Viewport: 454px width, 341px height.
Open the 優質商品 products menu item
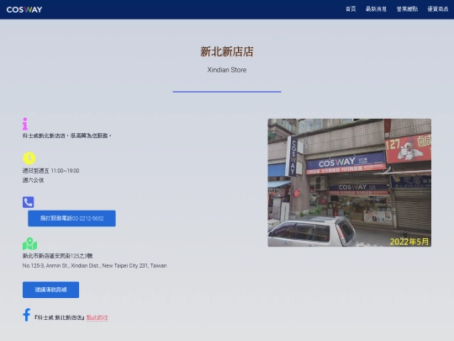click(x=438, y=9)
